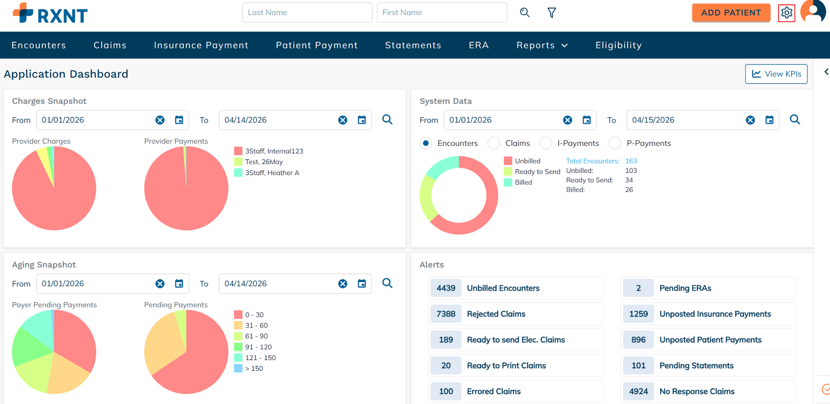The image size is (830, 404).
Task: Go to the Encounters menu
Action: click(x=39, y=45)
